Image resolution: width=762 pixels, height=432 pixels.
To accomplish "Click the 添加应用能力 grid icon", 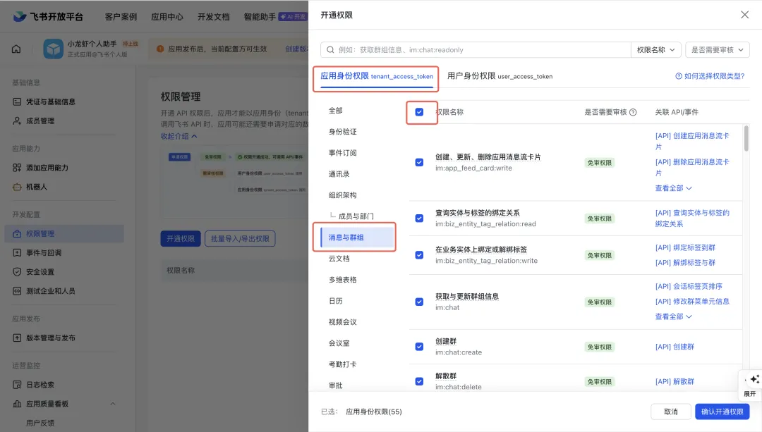I will (17, 168).
